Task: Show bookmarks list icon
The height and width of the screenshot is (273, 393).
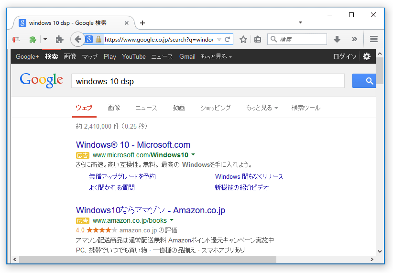Action: coord(258,39)
